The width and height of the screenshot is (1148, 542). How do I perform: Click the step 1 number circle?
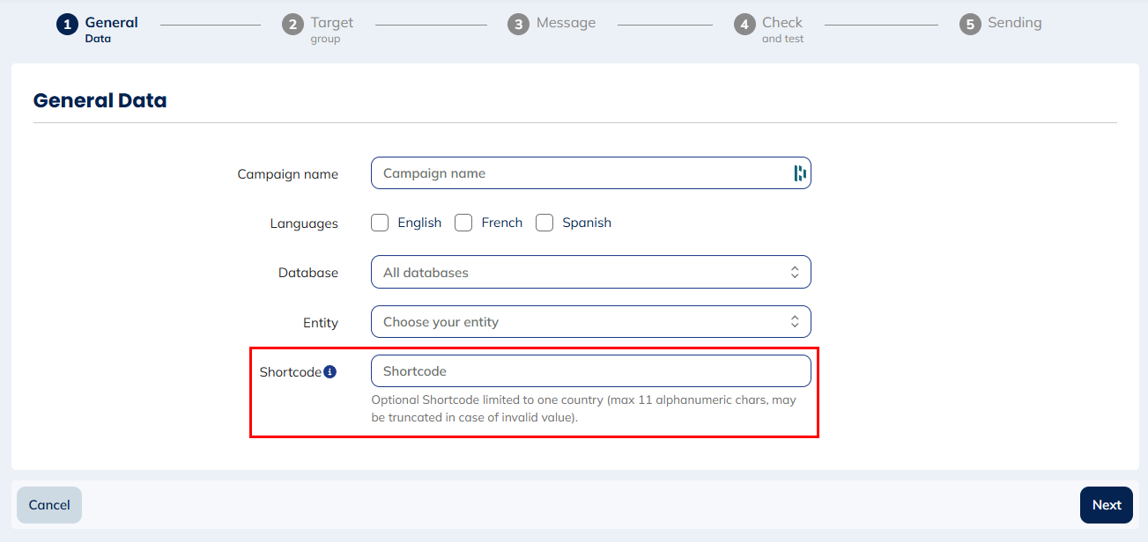(x=67, y=25)
